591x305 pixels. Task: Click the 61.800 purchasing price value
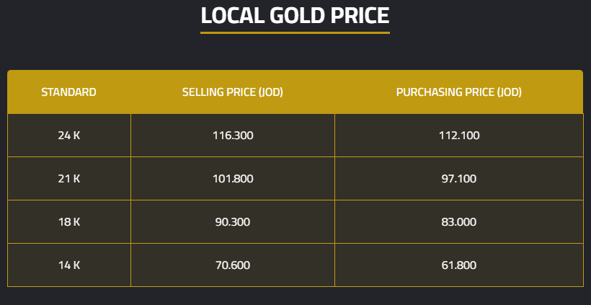pos(458,265)
